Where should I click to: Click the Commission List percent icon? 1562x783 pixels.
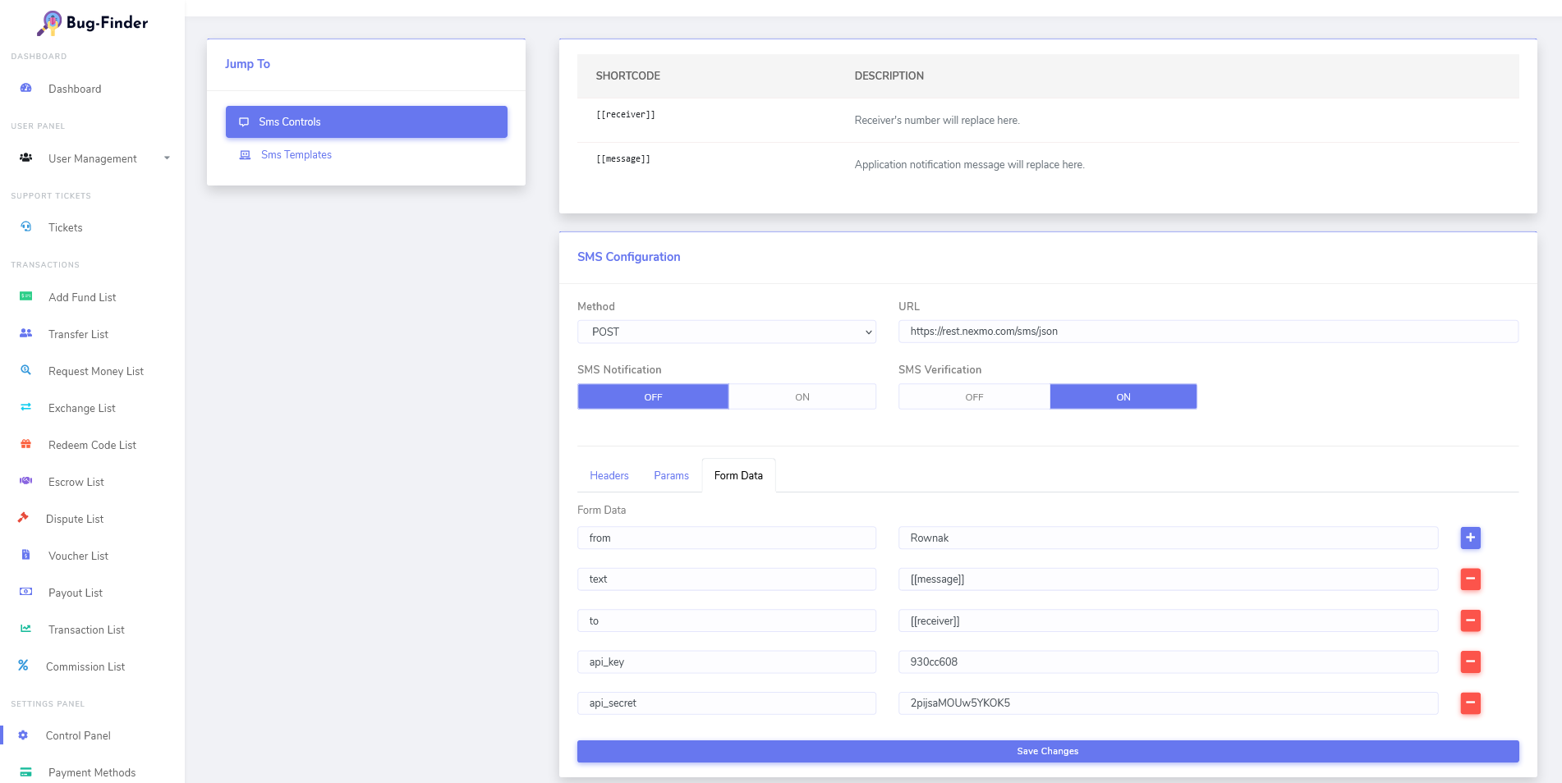(x=23, y=666)
